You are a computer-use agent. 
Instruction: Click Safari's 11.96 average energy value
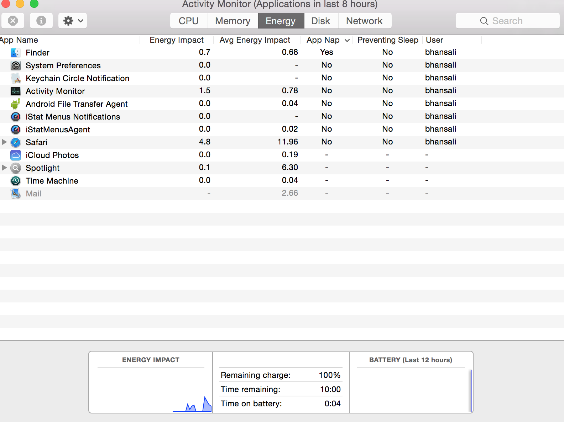pyautogui.click(x=288, y=142)
